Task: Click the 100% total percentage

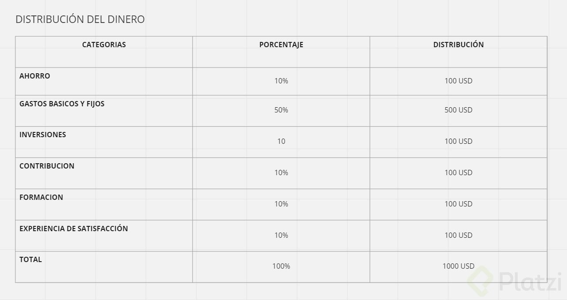Action: [281, 266]
